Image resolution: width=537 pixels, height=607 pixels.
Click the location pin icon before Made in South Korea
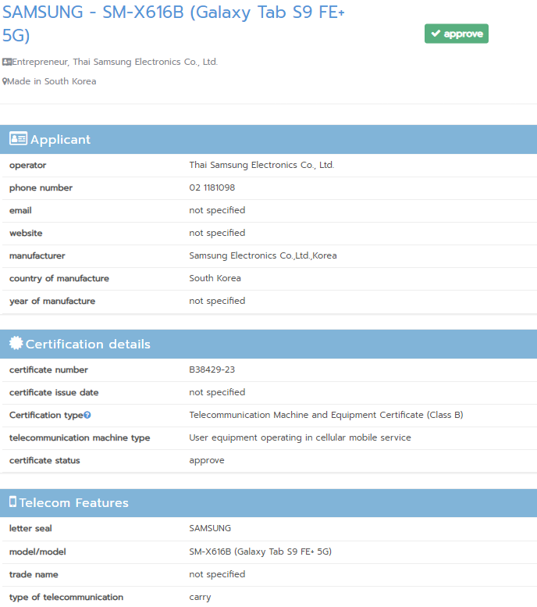point(5,81)
